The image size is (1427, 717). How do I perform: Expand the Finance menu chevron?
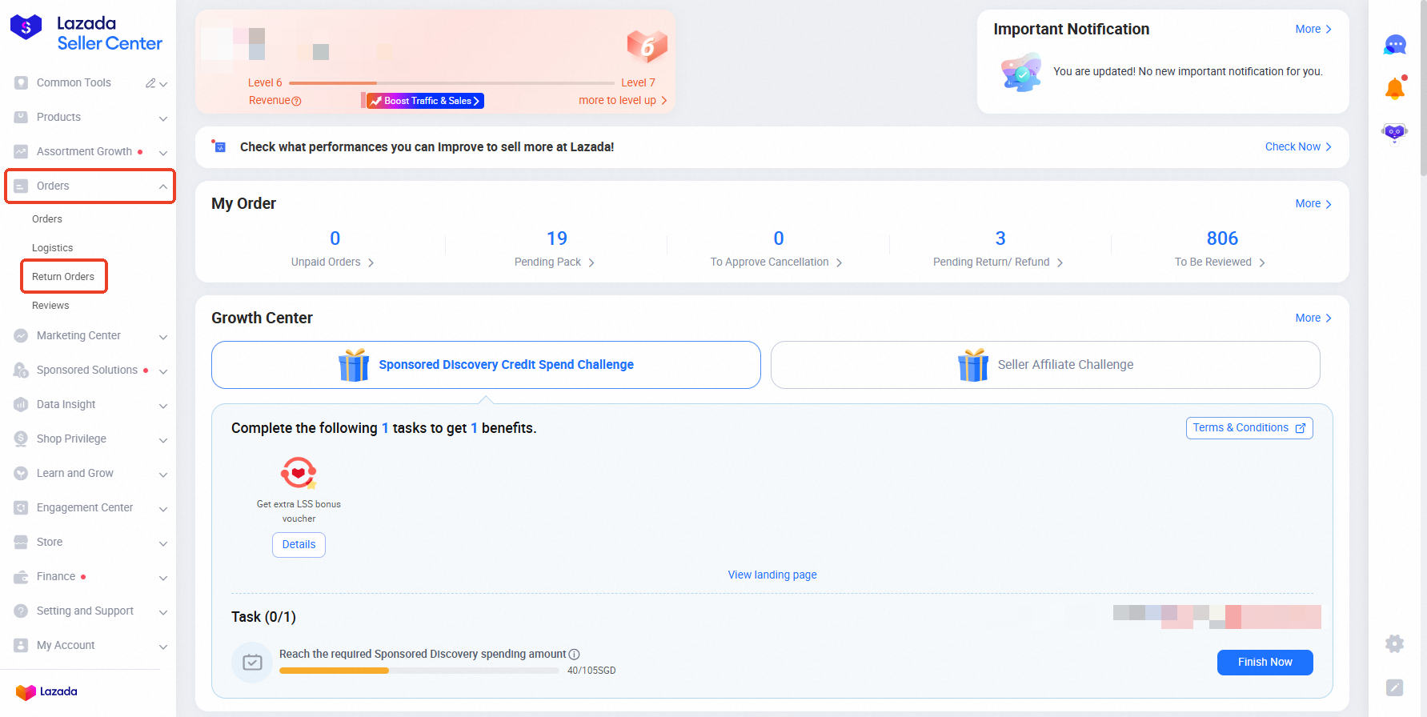coord(163,578)
